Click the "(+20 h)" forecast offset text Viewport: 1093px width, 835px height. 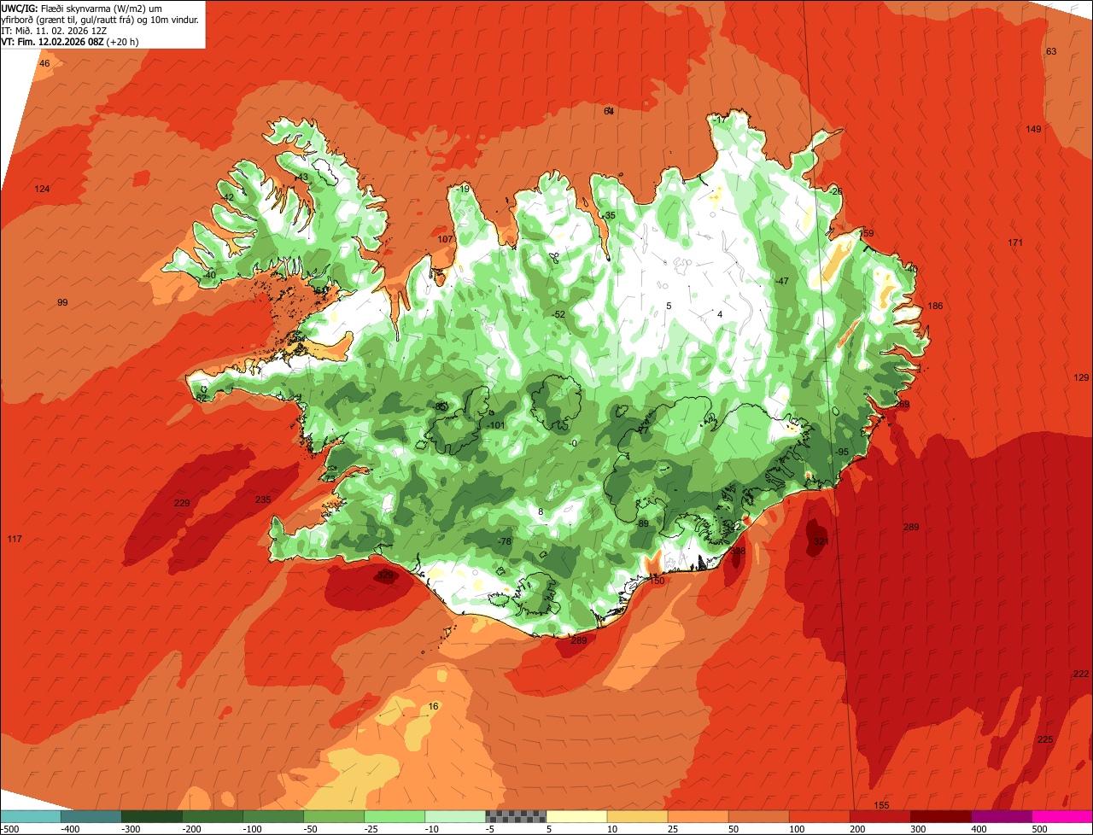pyautogui.click(x=123, y=41)
